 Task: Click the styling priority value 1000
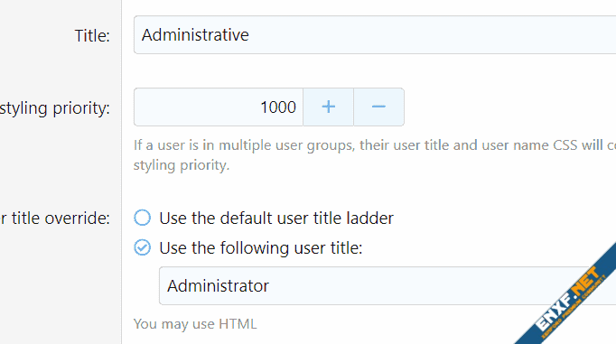coord(219,107)
